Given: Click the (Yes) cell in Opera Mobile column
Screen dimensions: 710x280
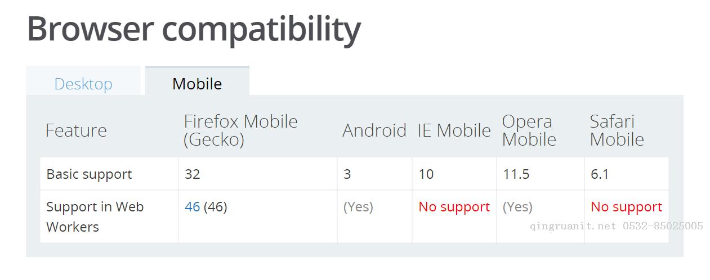Looking at the screenshot, I should coord(517,207).
